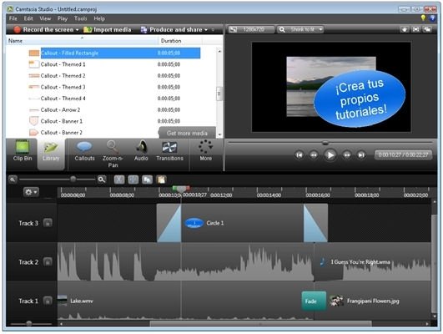Select the Fade transition on Track 1
443x334 pixels.
pos(314,301)
